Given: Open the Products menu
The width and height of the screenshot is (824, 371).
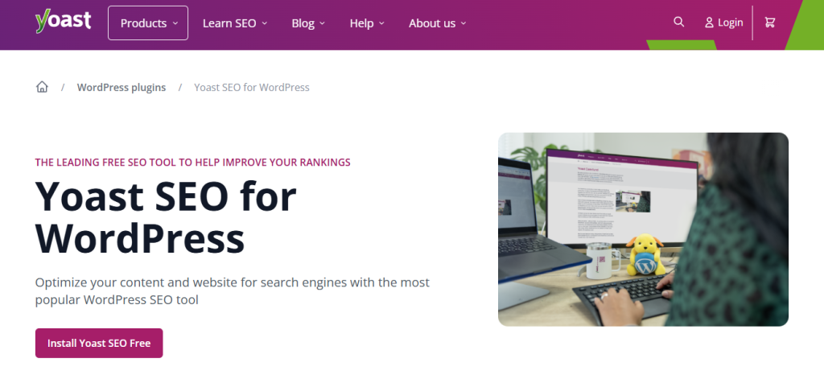Looking at the screenshot, I should pos(148,23).
